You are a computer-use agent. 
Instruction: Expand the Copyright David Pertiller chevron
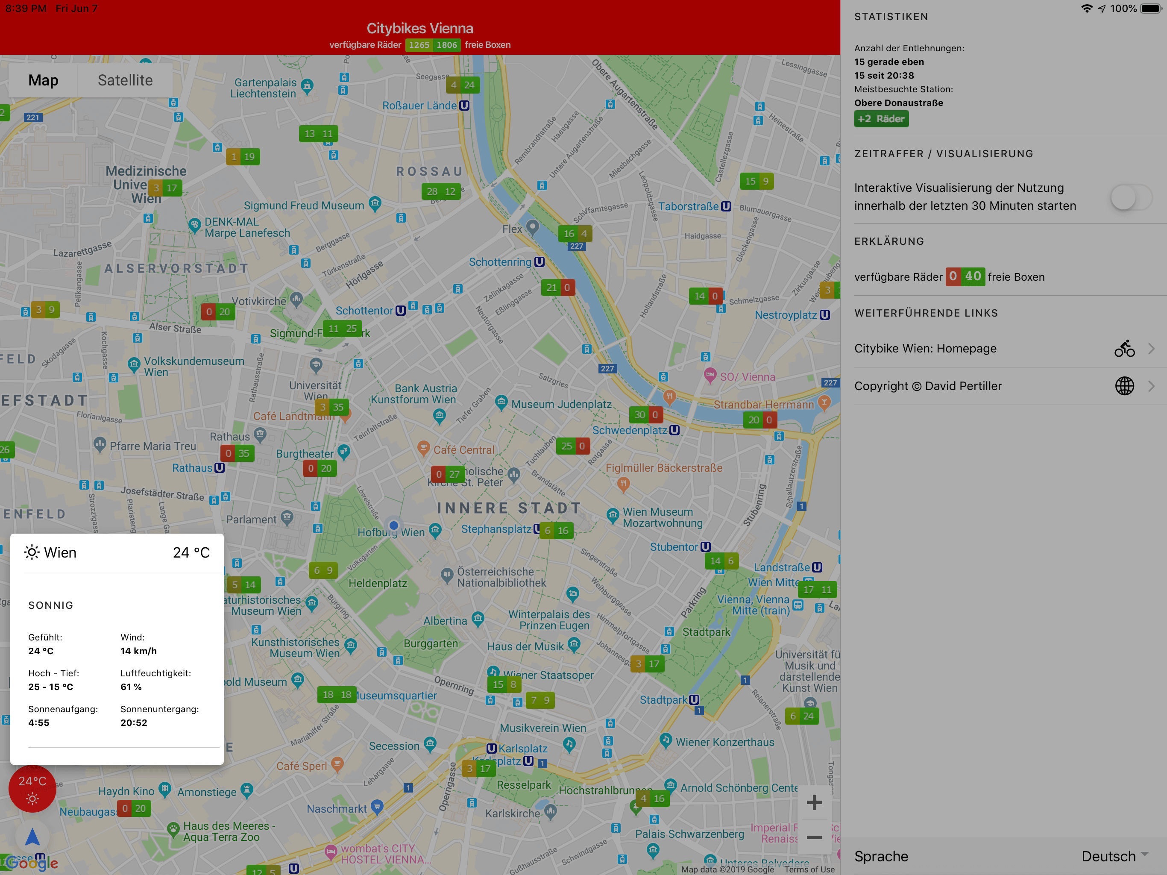coord(1152,386)
